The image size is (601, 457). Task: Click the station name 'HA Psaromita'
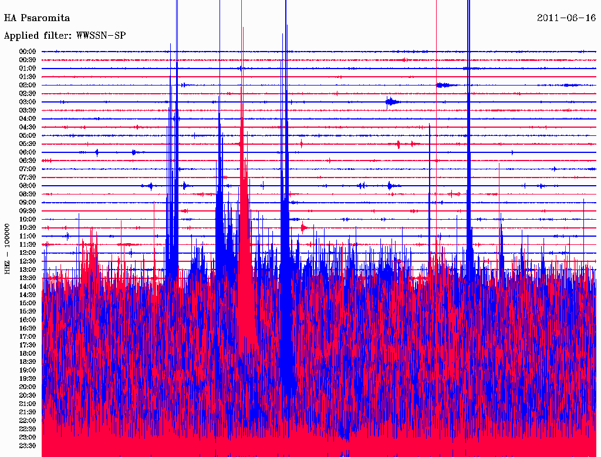(37, 18)
